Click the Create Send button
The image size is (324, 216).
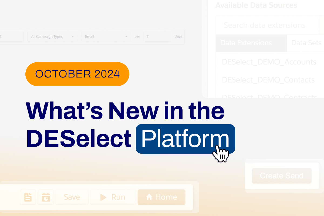pos(281,175)
